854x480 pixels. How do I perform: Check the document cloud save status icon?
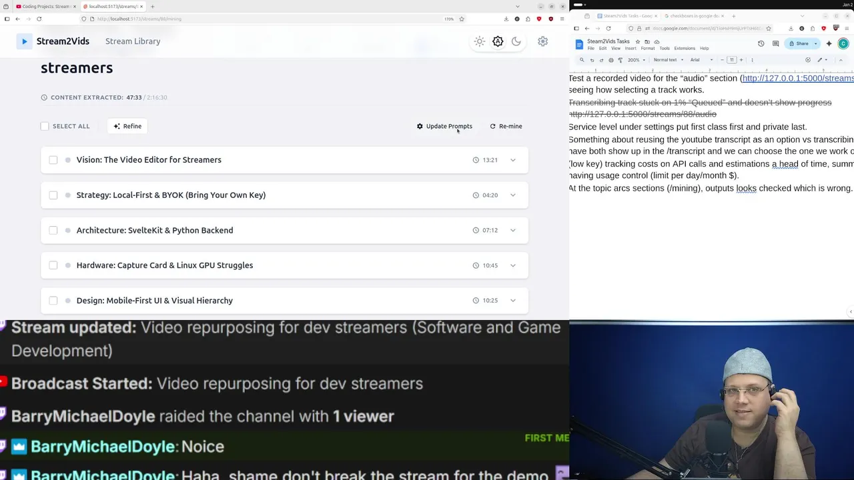click(657, 41)
